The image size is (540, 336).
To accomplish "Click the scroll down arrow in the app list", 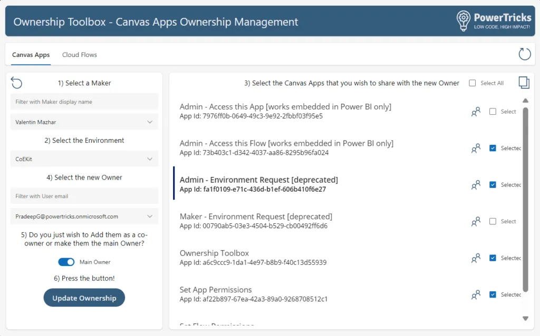I will [x=525, y=319].
